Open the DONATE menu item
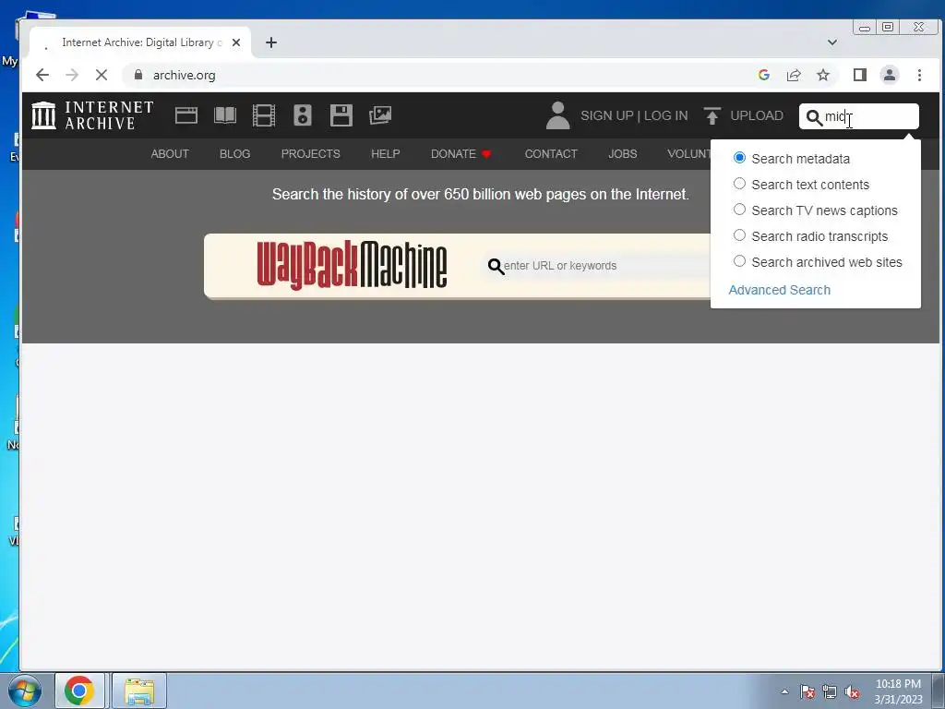Image resolution: width=945 pixels, height=709 pixels. point(461,154)
